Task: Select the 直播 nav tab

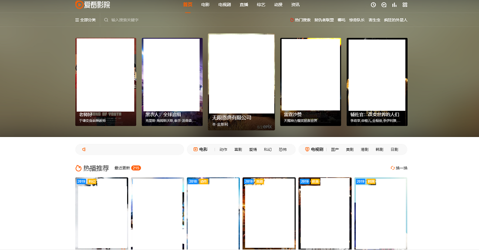Action: [244, 5]
